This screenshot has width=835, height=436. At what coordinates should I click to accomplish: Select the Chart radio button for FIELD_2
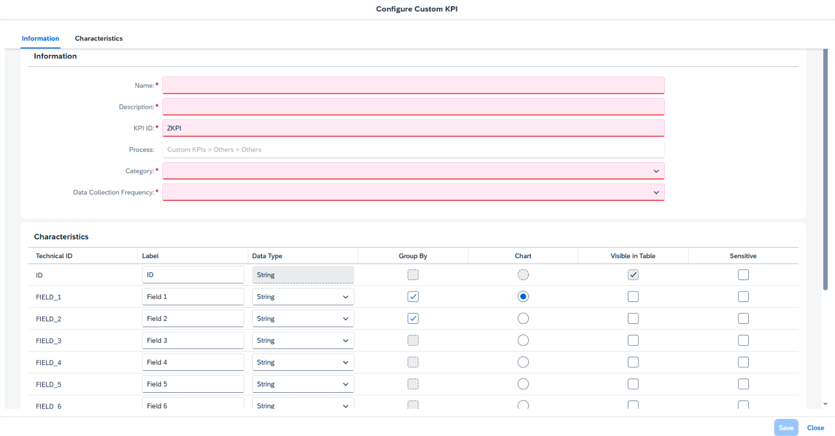click(x=523, y=319)
